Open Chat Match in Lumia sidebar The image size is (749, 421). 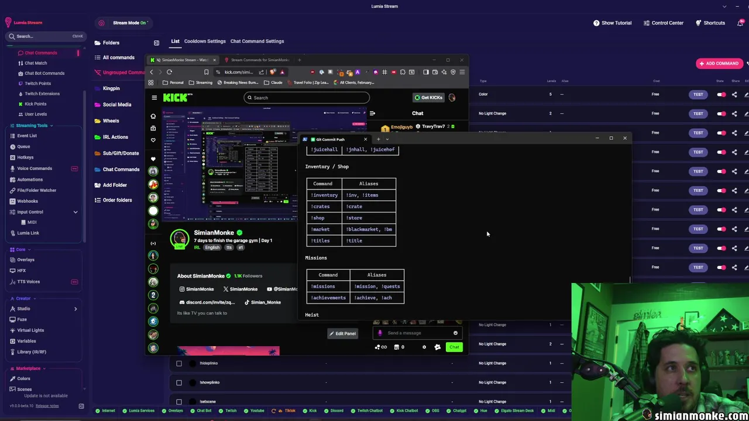(36, 63)
